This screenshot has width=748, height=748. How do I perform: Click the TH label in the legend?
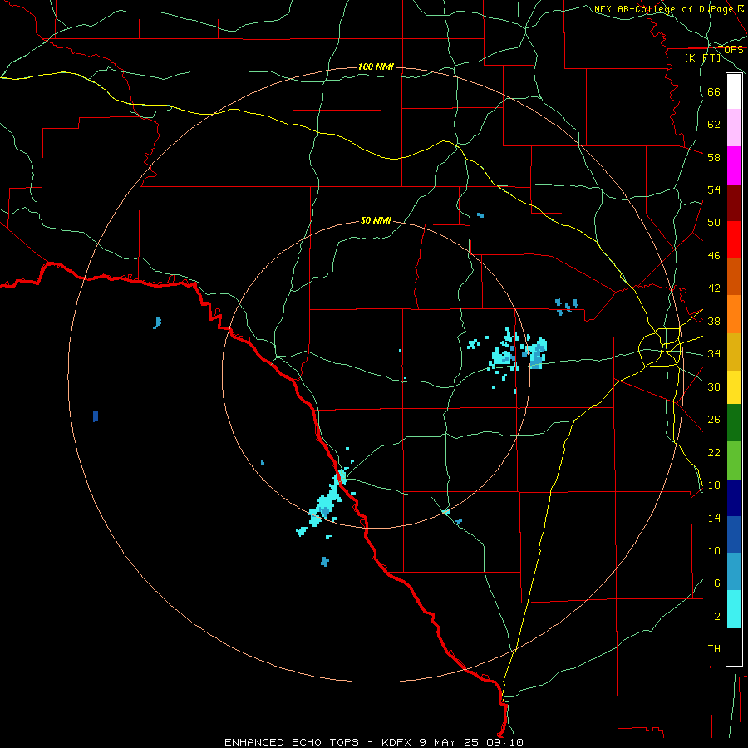pos(714,649)
